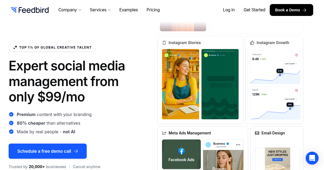Click the Facebook Ads card
Screen dimensions: 324x170
pos(181,154)
